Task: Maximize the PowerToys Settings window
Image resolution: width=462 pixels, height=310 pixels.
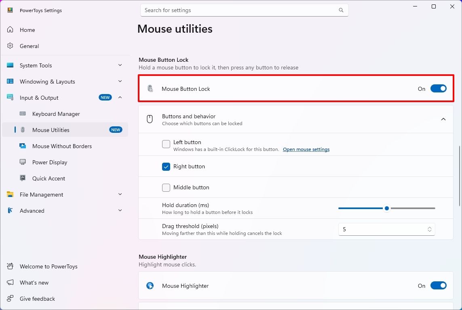Action: click(433, 6)
